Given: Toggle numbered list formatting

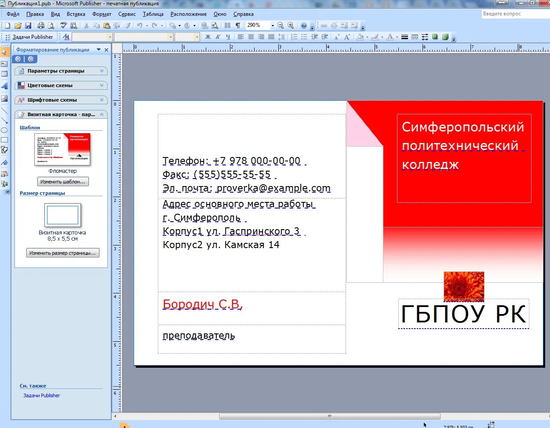Looking at the screenshot, I should (294, 37).
